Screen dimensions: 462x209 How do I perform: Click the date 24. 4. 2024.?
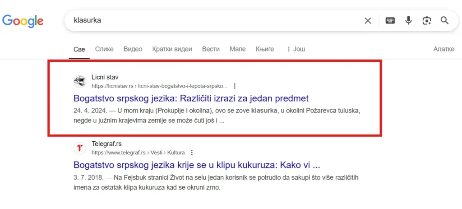(90, 111)
